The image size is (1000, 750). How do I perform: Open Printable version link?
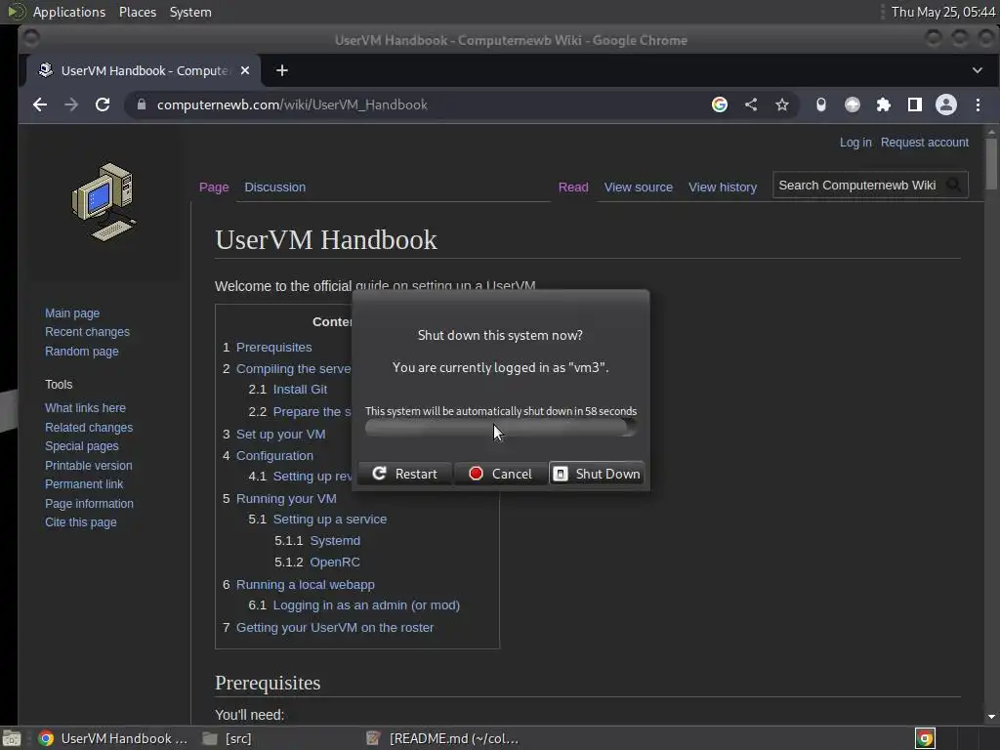pyautogui.click(x=89, y=466)
